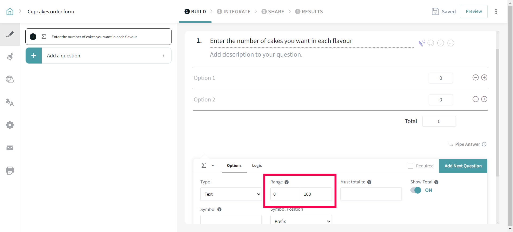Click the home icon in header
Image resolution: width=513 pixels, height=232 pixels.
pos(10,11)
